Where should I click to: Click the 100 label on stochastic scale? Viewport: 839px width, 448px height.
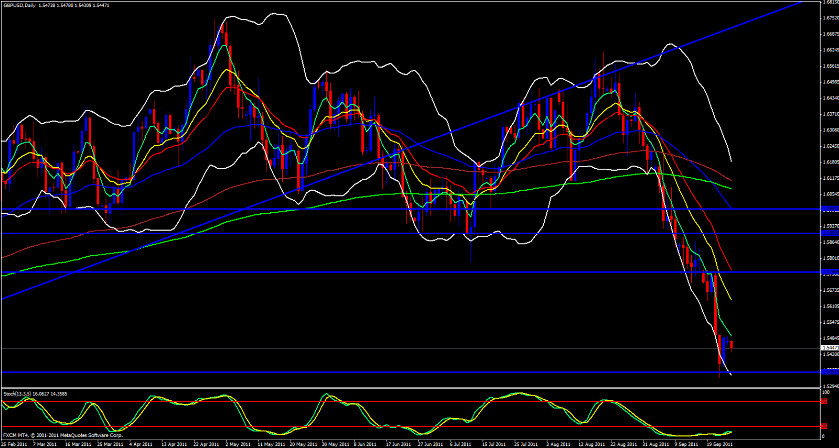pyautogui.click(x=825, y=392)
